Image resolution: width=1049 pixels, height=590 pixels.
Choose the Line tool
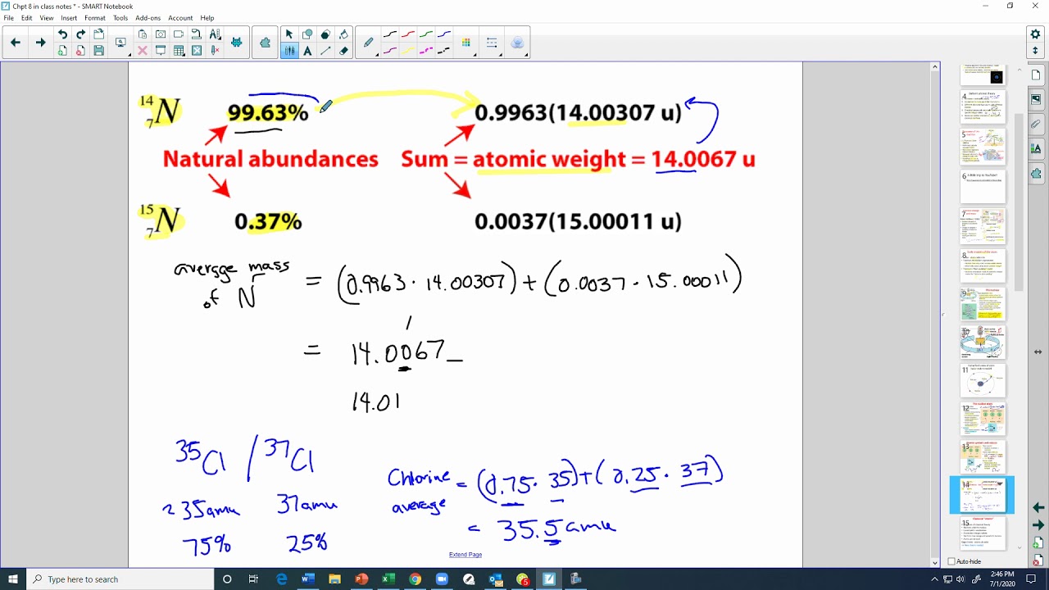click(325, 51)
